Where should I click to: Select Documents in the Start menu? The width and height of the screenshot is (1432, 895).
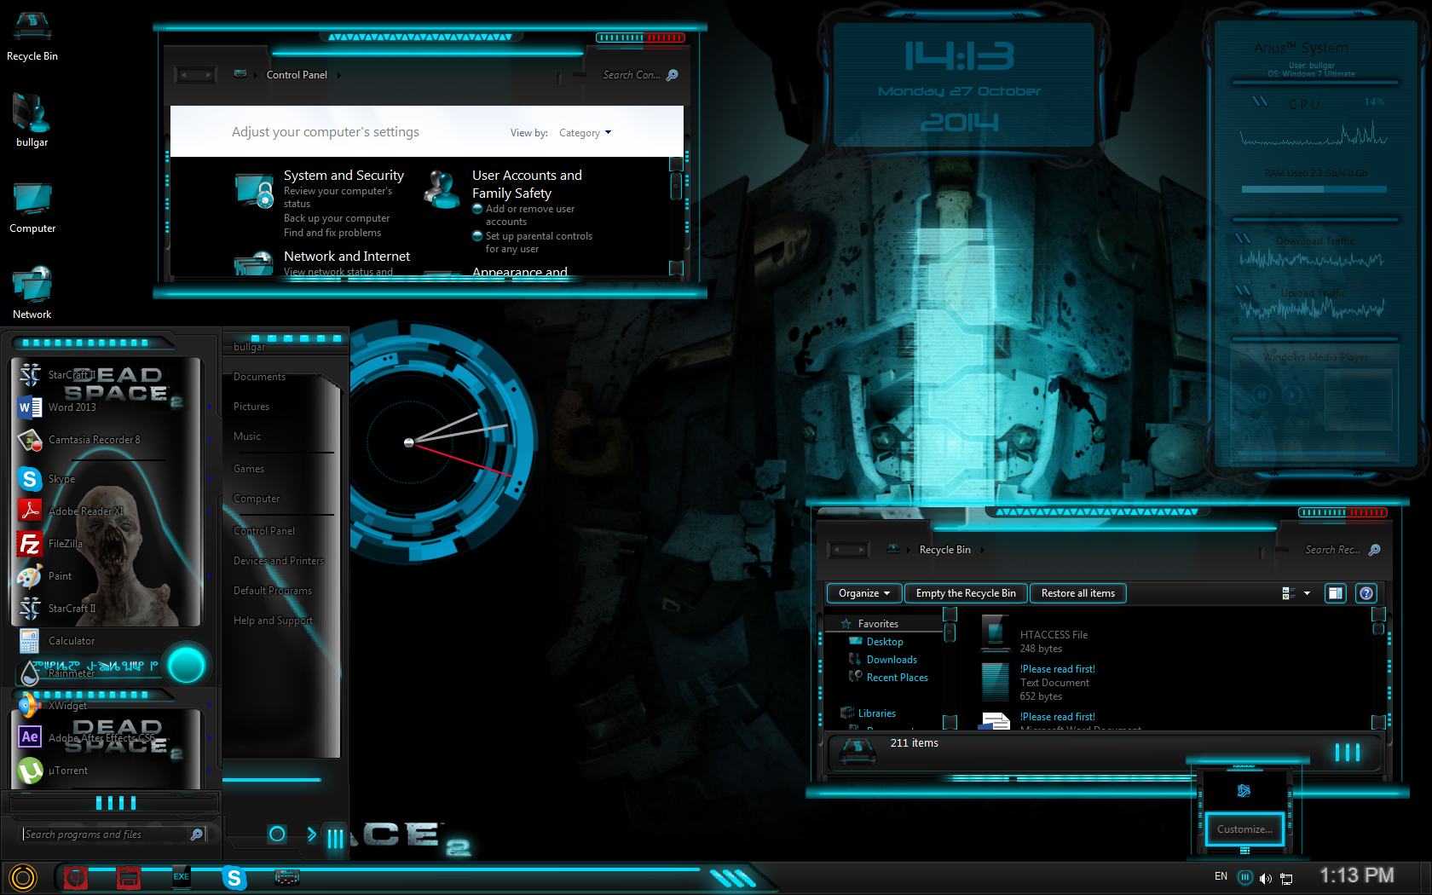pyautogui.click(x=259, y=377)
